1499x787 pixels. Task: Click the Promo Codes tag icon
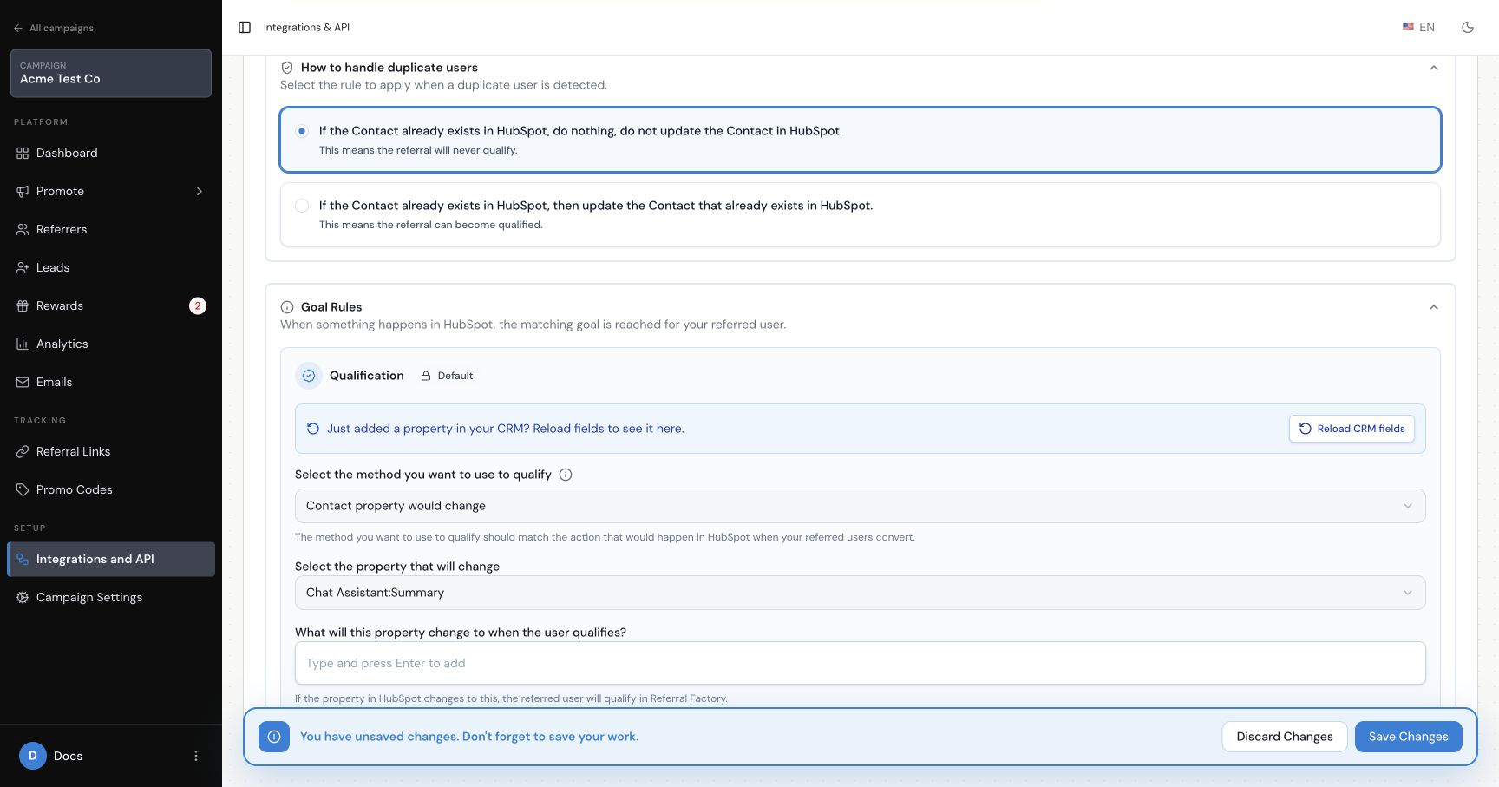pyautogui.click(x=23, y=489)
